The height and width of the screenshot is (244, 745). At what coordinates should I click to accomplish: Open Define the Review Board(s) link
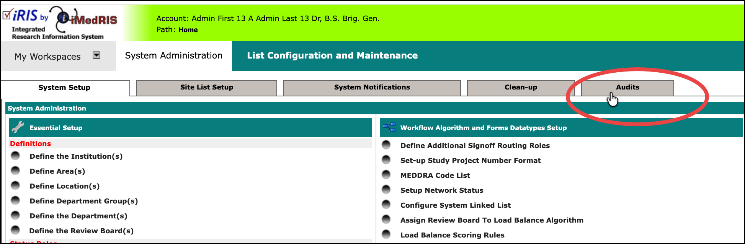[82, 231]
